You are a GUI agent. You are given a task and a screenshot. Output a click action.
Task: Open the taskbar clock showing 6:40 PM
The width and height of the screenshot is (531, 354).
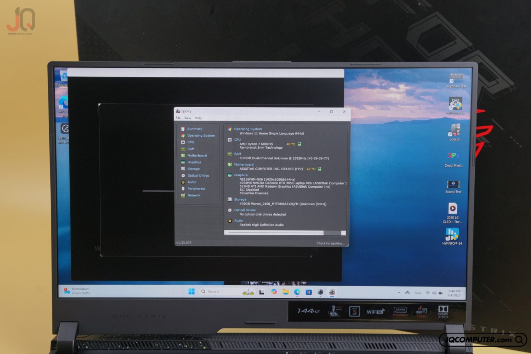point(454,293)
